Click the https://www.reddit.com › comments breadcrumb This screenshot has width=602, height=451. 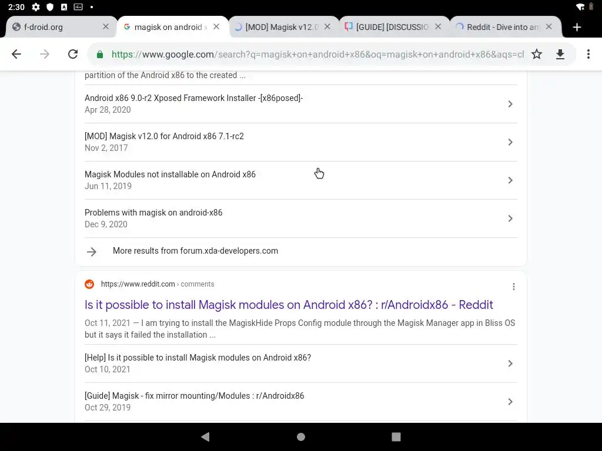pyautogui.click(x=158, y=284)
